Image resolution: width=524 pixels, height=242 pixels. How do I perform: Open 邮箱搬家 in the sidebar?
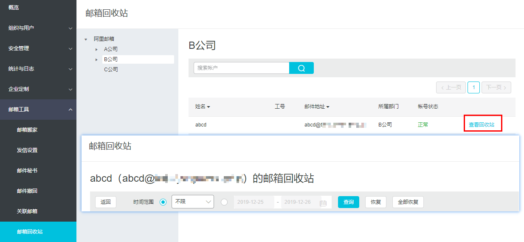pyautogui.click(x=27, y=130)
